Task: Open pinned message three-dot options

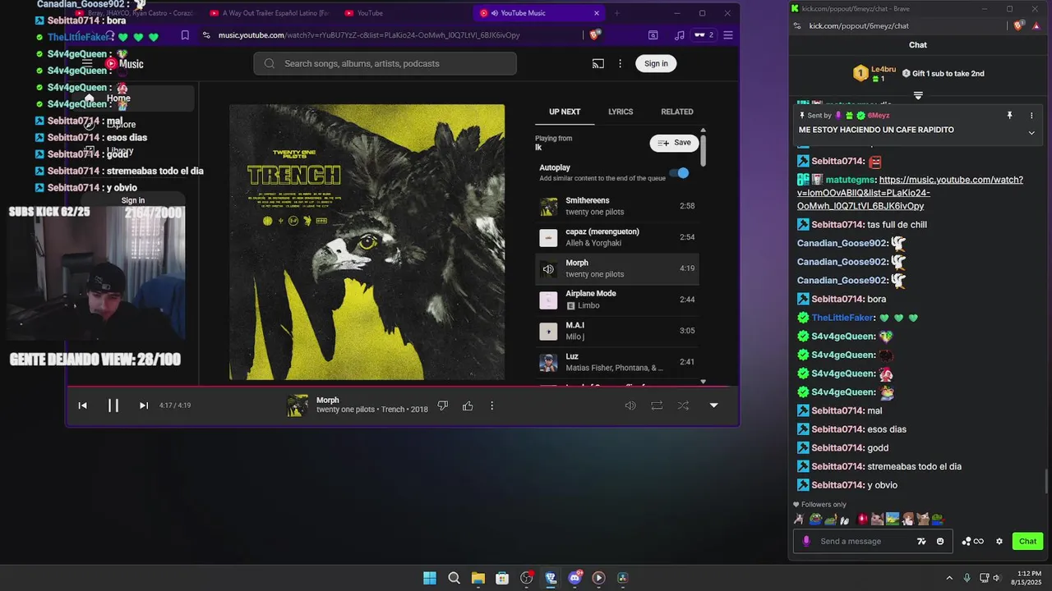Action: point(1031,116)
